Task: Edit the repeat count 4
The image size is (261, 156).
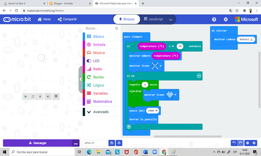Action: click(145, 85)
